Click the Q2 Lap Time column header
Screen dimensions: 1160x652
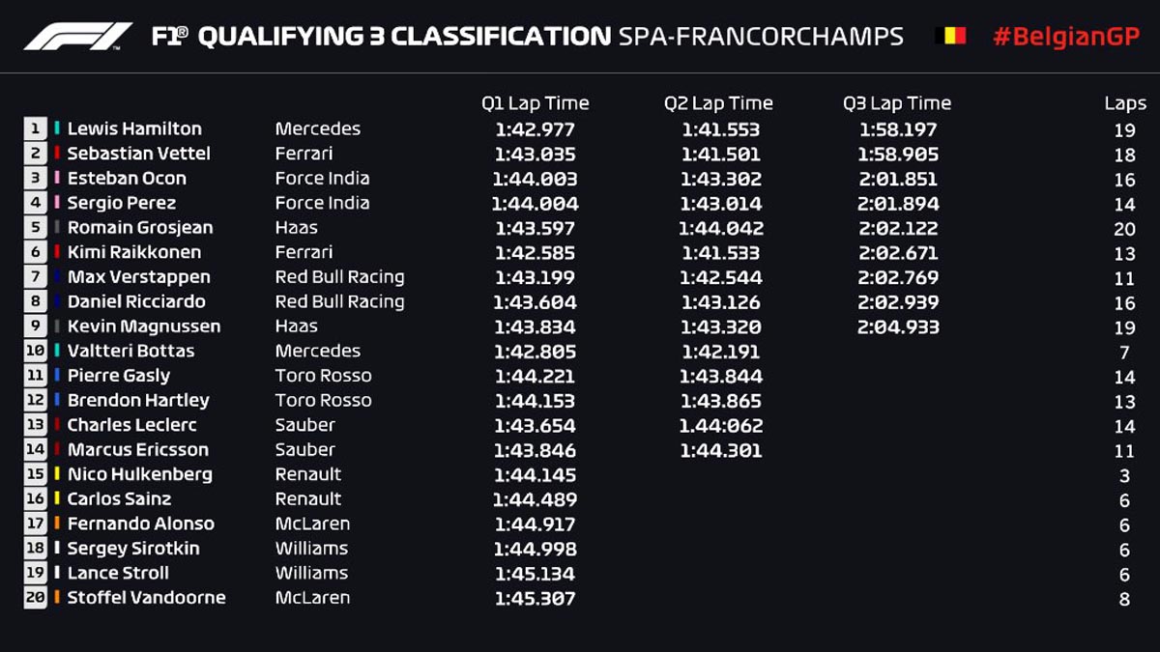click(x=718, y=103)
